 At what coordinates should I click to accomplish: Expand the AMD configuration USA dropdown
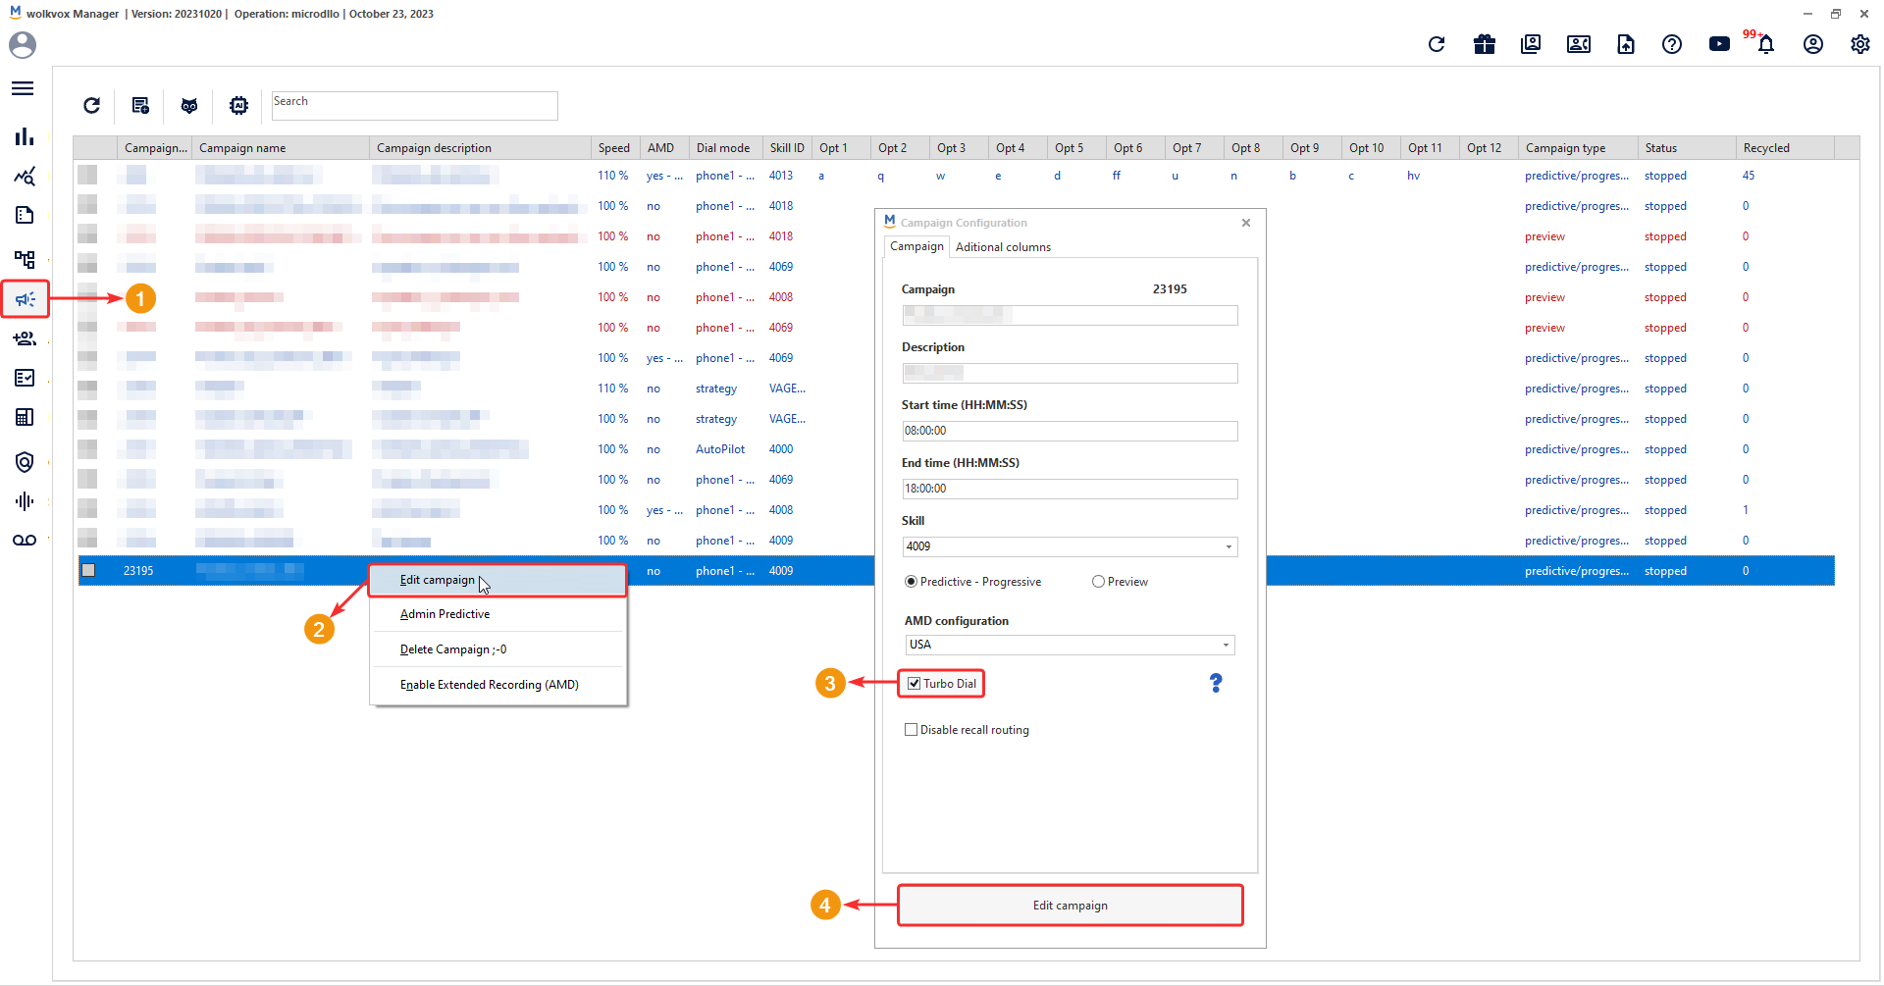(1226, 645)
